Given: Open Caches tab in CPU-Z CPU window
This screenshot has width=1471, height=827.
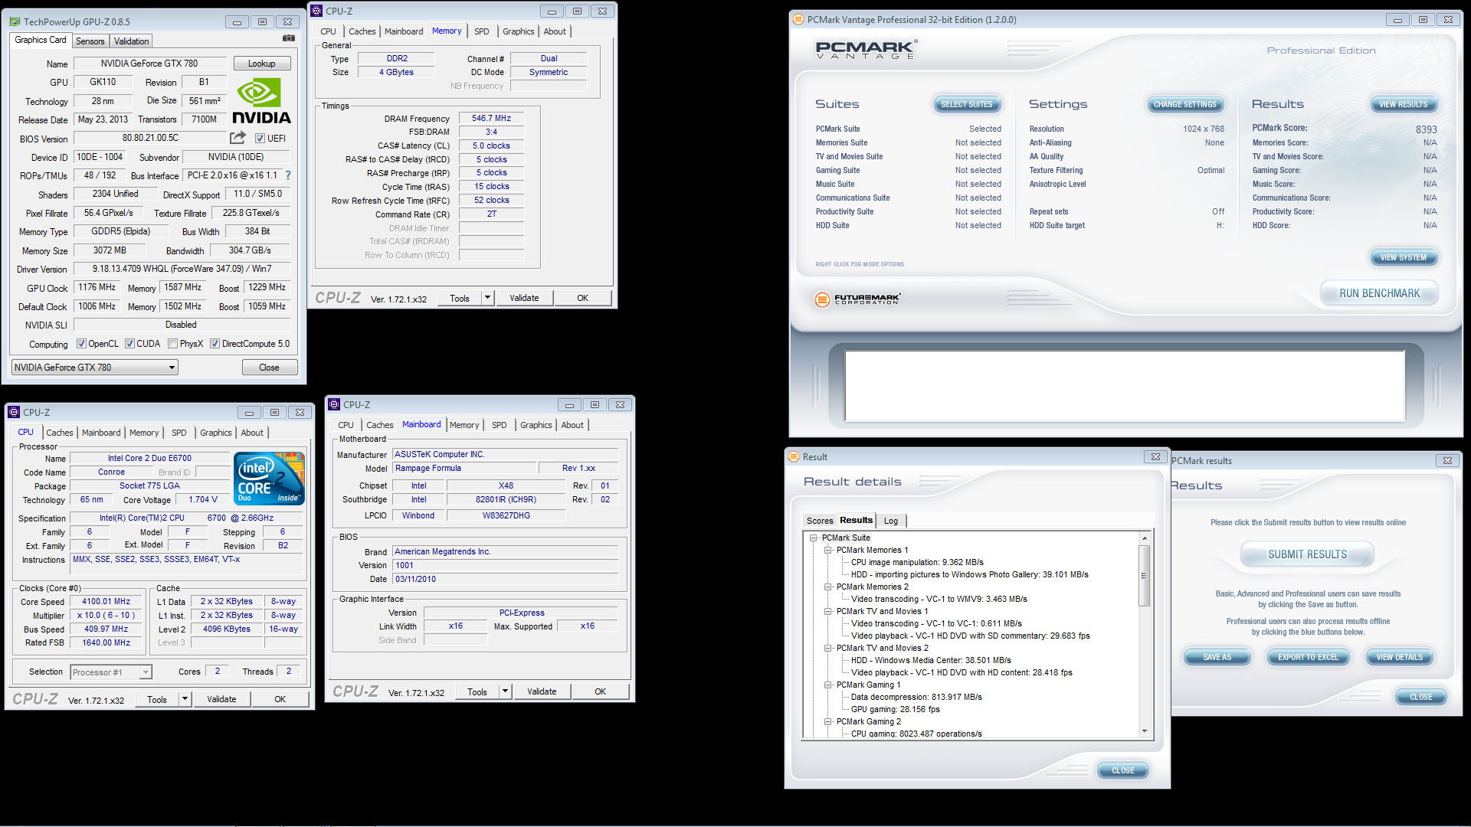Looking at the screenshot, I should tap(60, 433).
